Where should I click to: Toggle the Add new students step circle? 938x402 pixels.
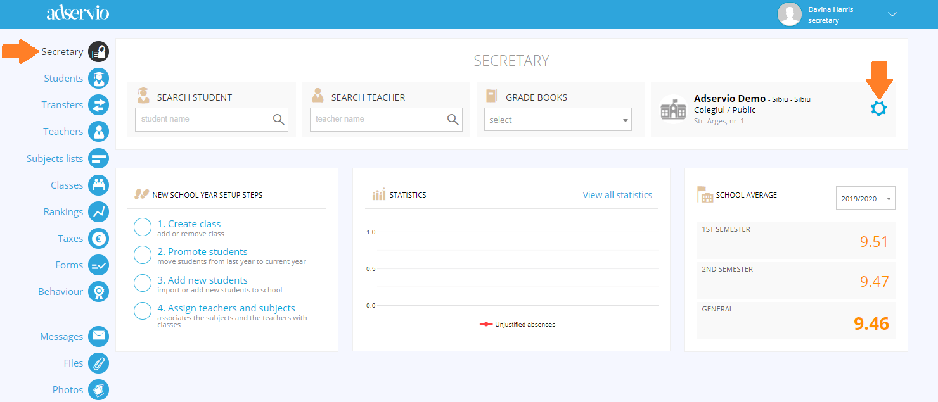coord(143,283)
